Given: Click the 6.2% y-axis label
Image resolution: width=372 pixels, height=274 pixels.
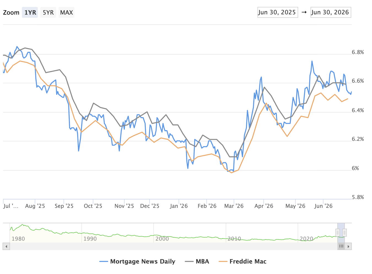Looking at the screenshot, I should [358, 139].
